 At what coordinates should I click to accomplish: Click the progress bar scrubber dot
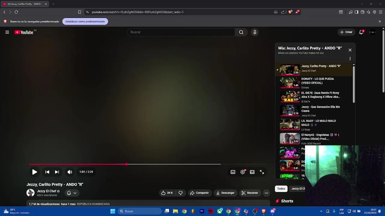pos(127,164)
